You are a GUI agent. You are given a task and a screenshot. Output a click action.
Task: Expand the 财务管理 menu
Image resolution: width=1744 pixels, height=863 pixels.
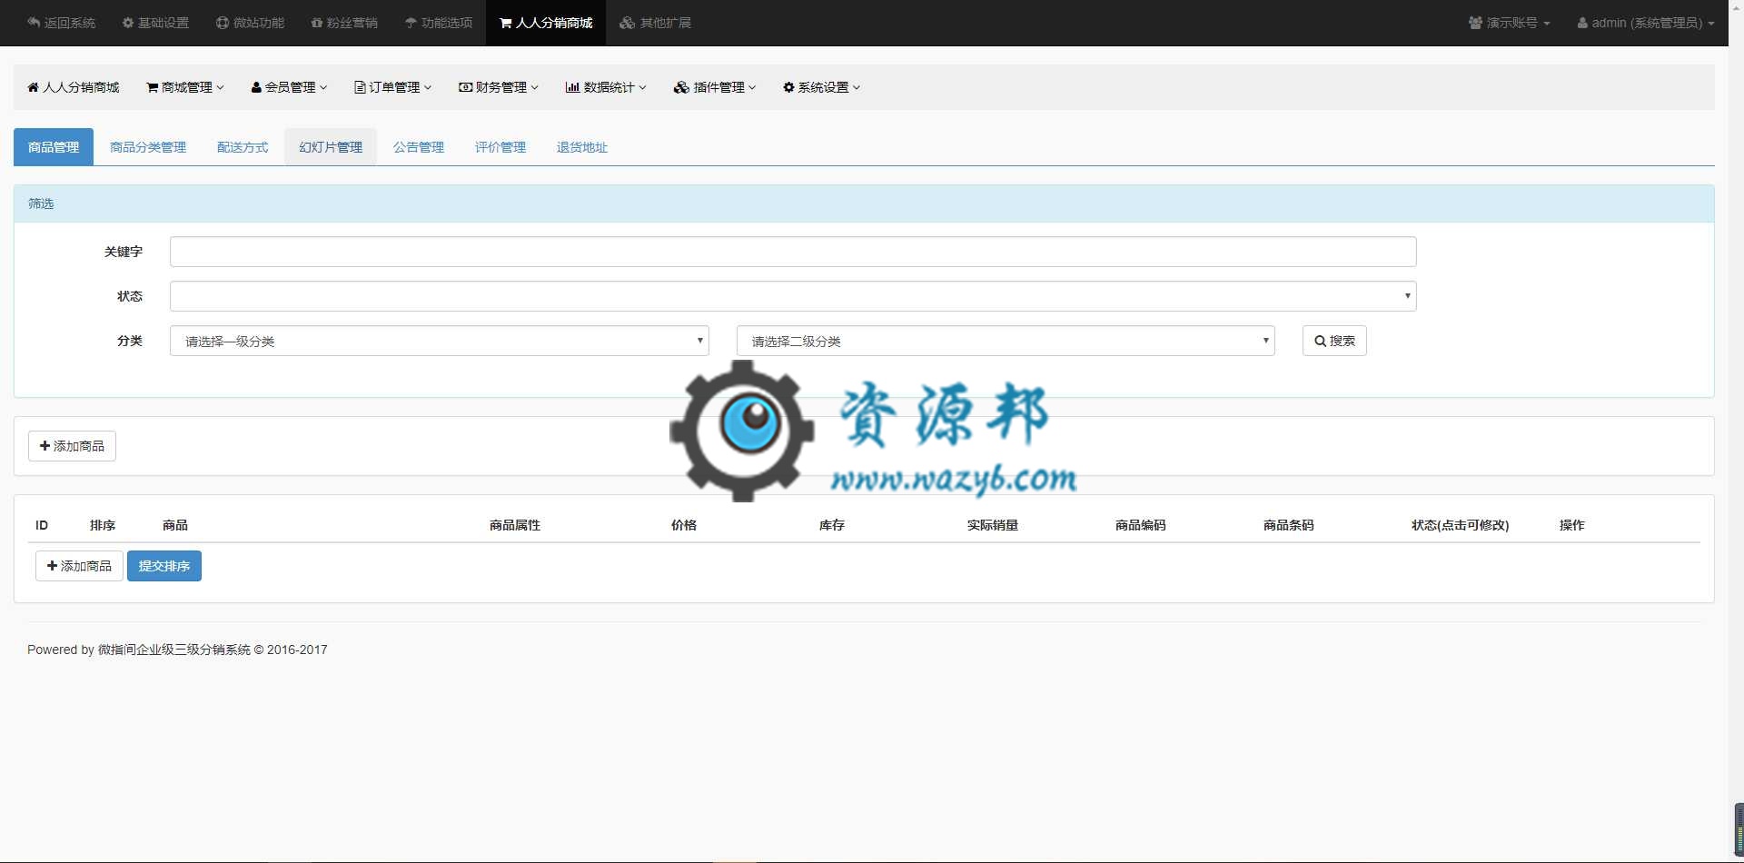pos(499,87)
